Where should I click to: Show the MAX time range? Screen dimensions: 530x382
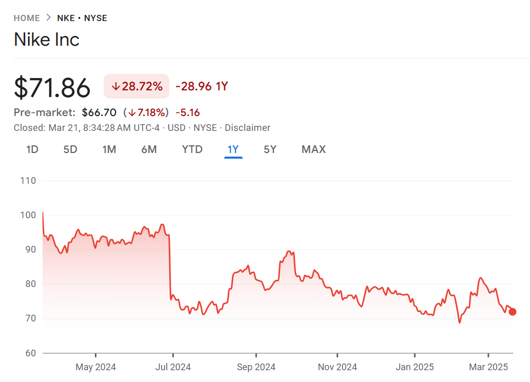(x=313, y=149)
